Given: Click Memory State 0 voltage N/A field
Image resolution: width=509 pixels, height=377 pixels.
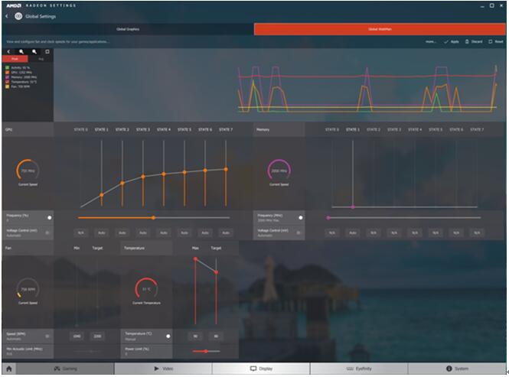Looking at the screenshot, I should click(x=332, y=232).
